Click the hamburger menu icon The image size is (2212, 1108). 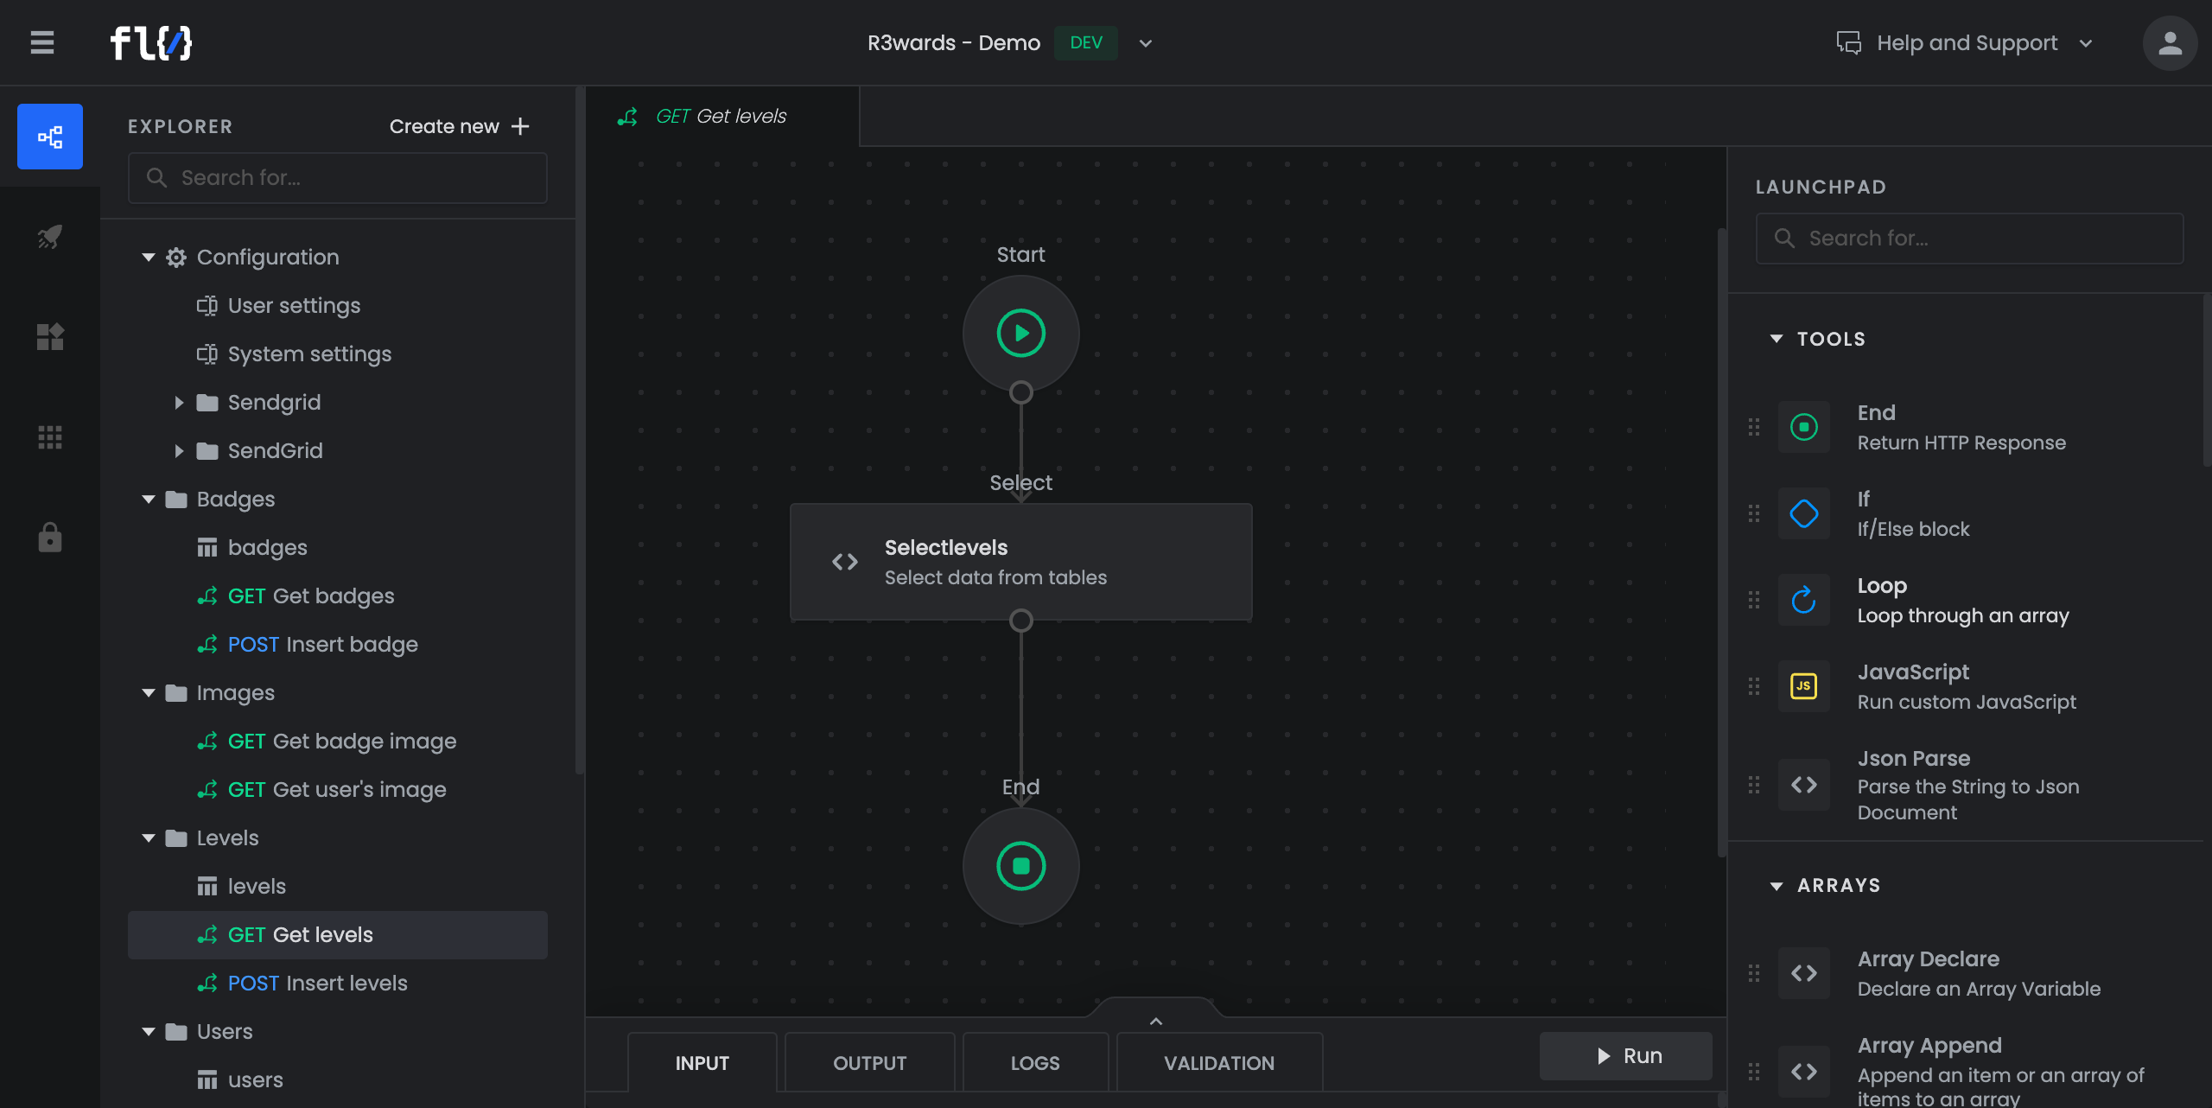pyautogui.click(x=41, y=42)
